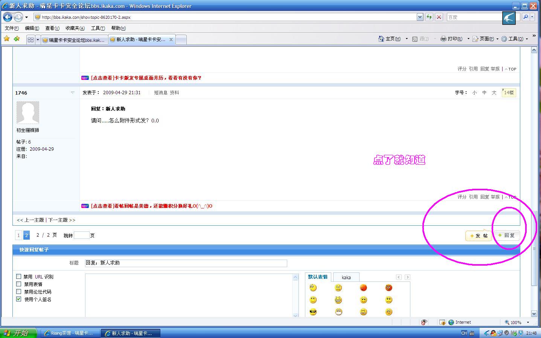Toggle the 禁用表情 checkbox
This screenshot has width=541, height=338.
coord(19,284)
